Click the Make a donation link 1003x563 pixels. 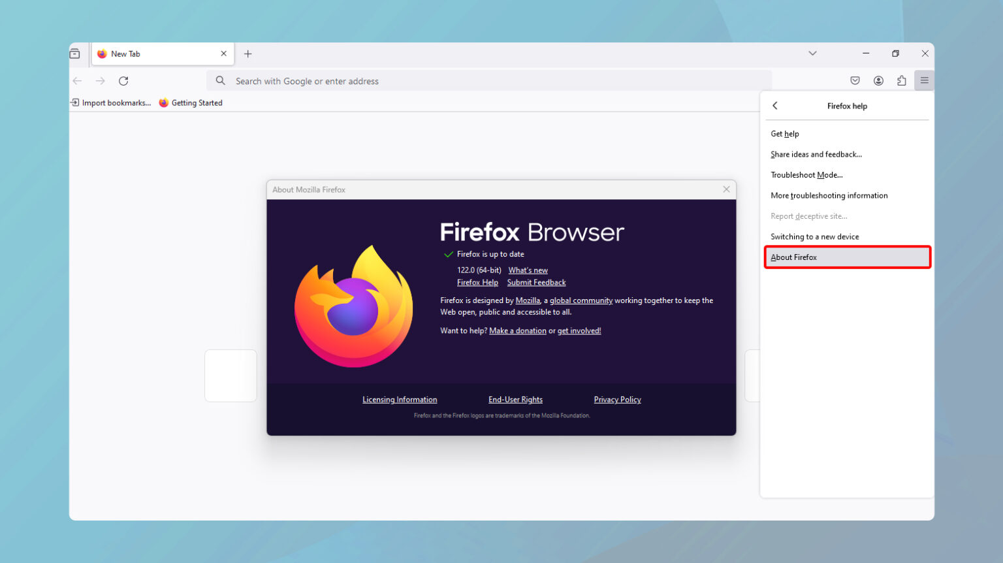(x=517, y=331)
